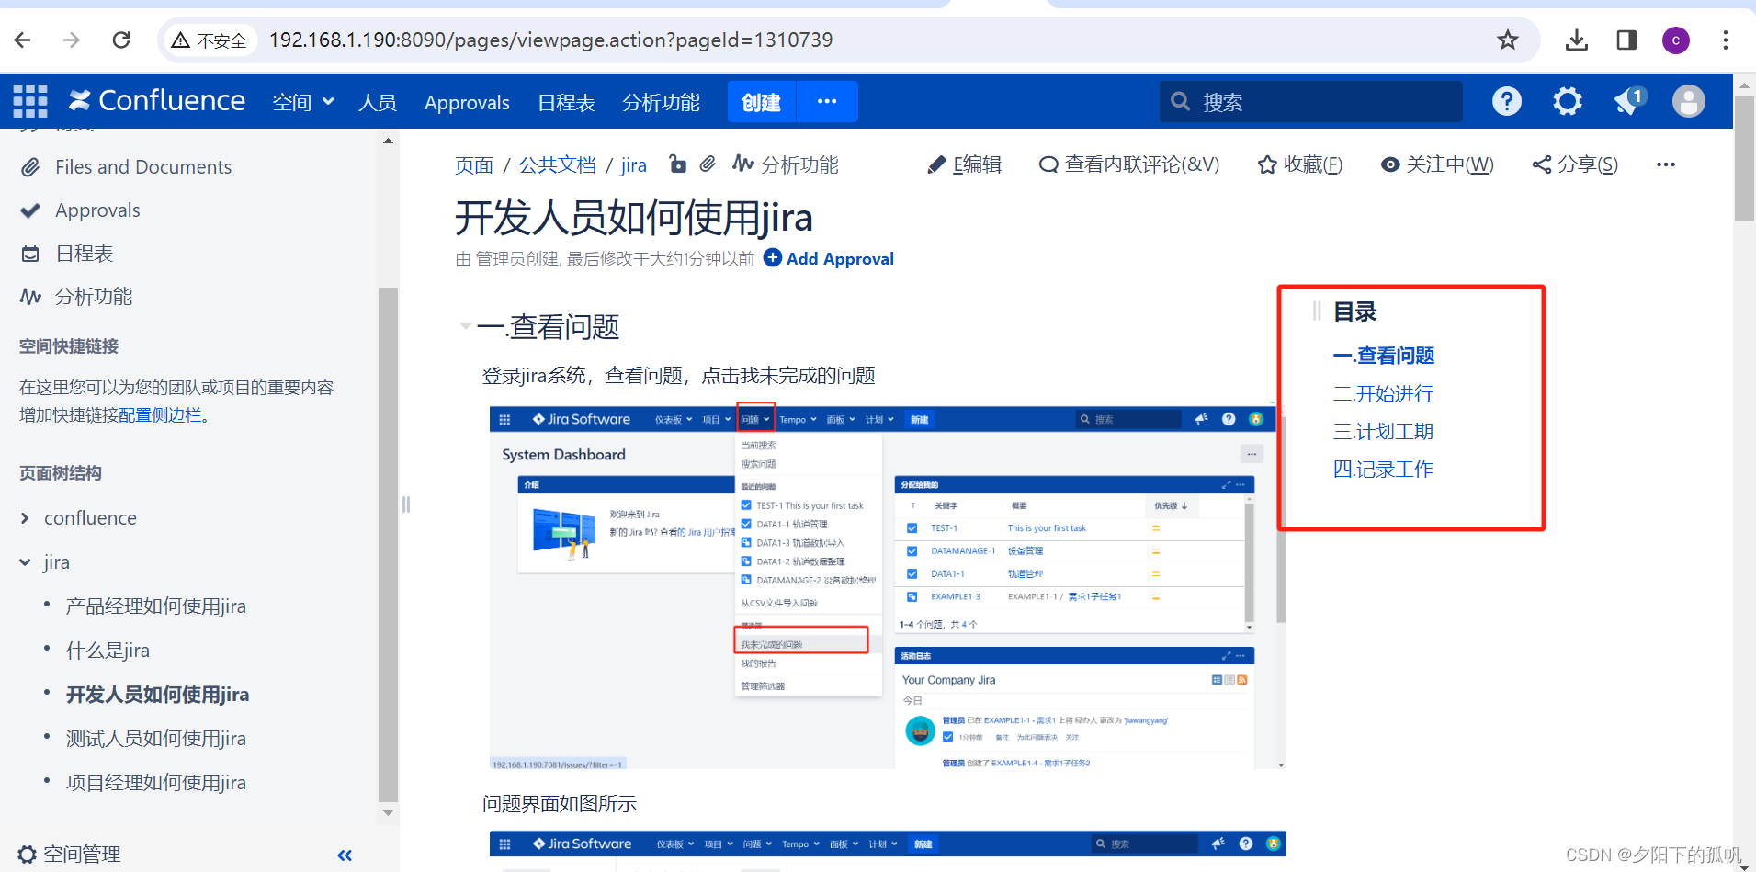Open the 空间 dropdown menu
This screenshot has height=872, width=1756.
click(303, 102)
